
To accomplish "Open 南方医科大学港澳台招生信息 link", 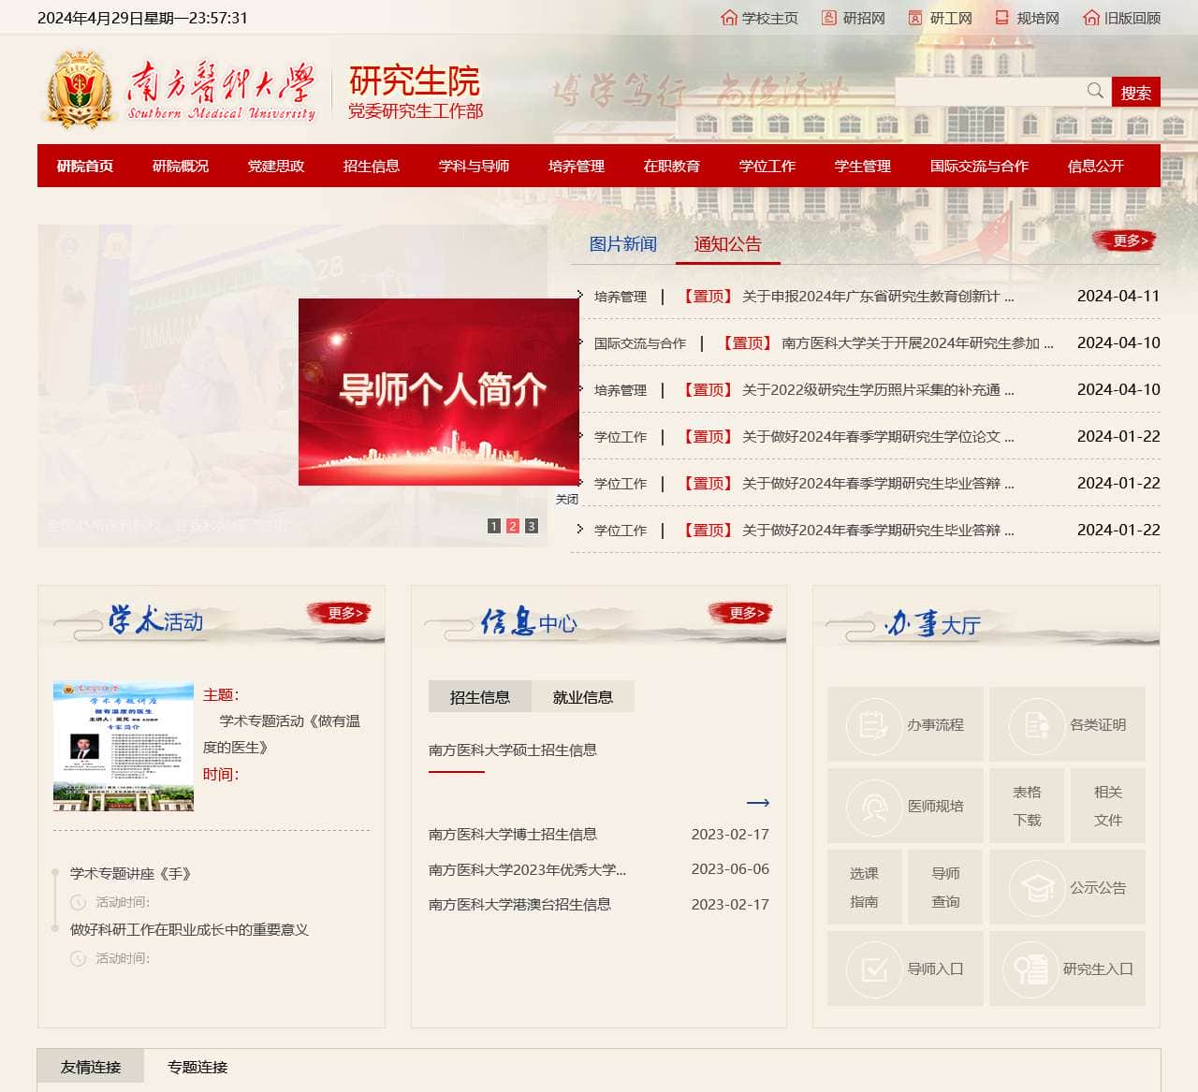I will tap(519, 905).
